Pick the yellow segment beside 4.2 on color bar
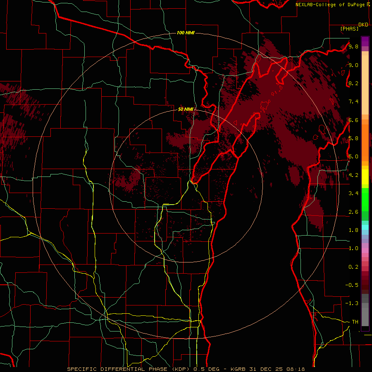This screenshot has height=372, width=372. (365, 177)
